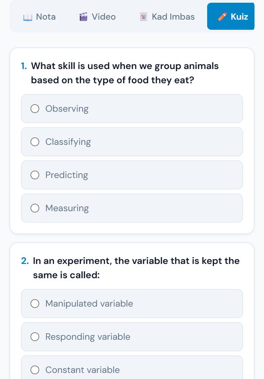Select Responding variable radio button

click(x=35, y=337)
